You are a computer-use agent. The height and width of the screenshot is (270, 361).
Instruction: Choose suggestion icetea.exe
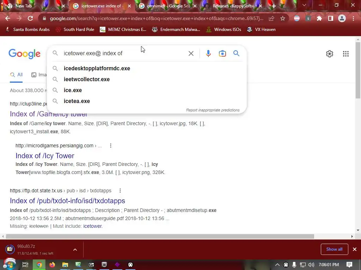[x=147, y=101]
